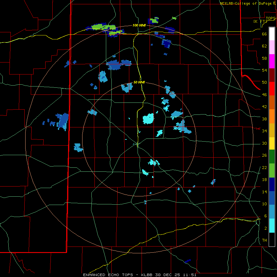Screen dimensions: 277x277
Task: Pick the magenta swatch in the legend
Action: point(272,61)
